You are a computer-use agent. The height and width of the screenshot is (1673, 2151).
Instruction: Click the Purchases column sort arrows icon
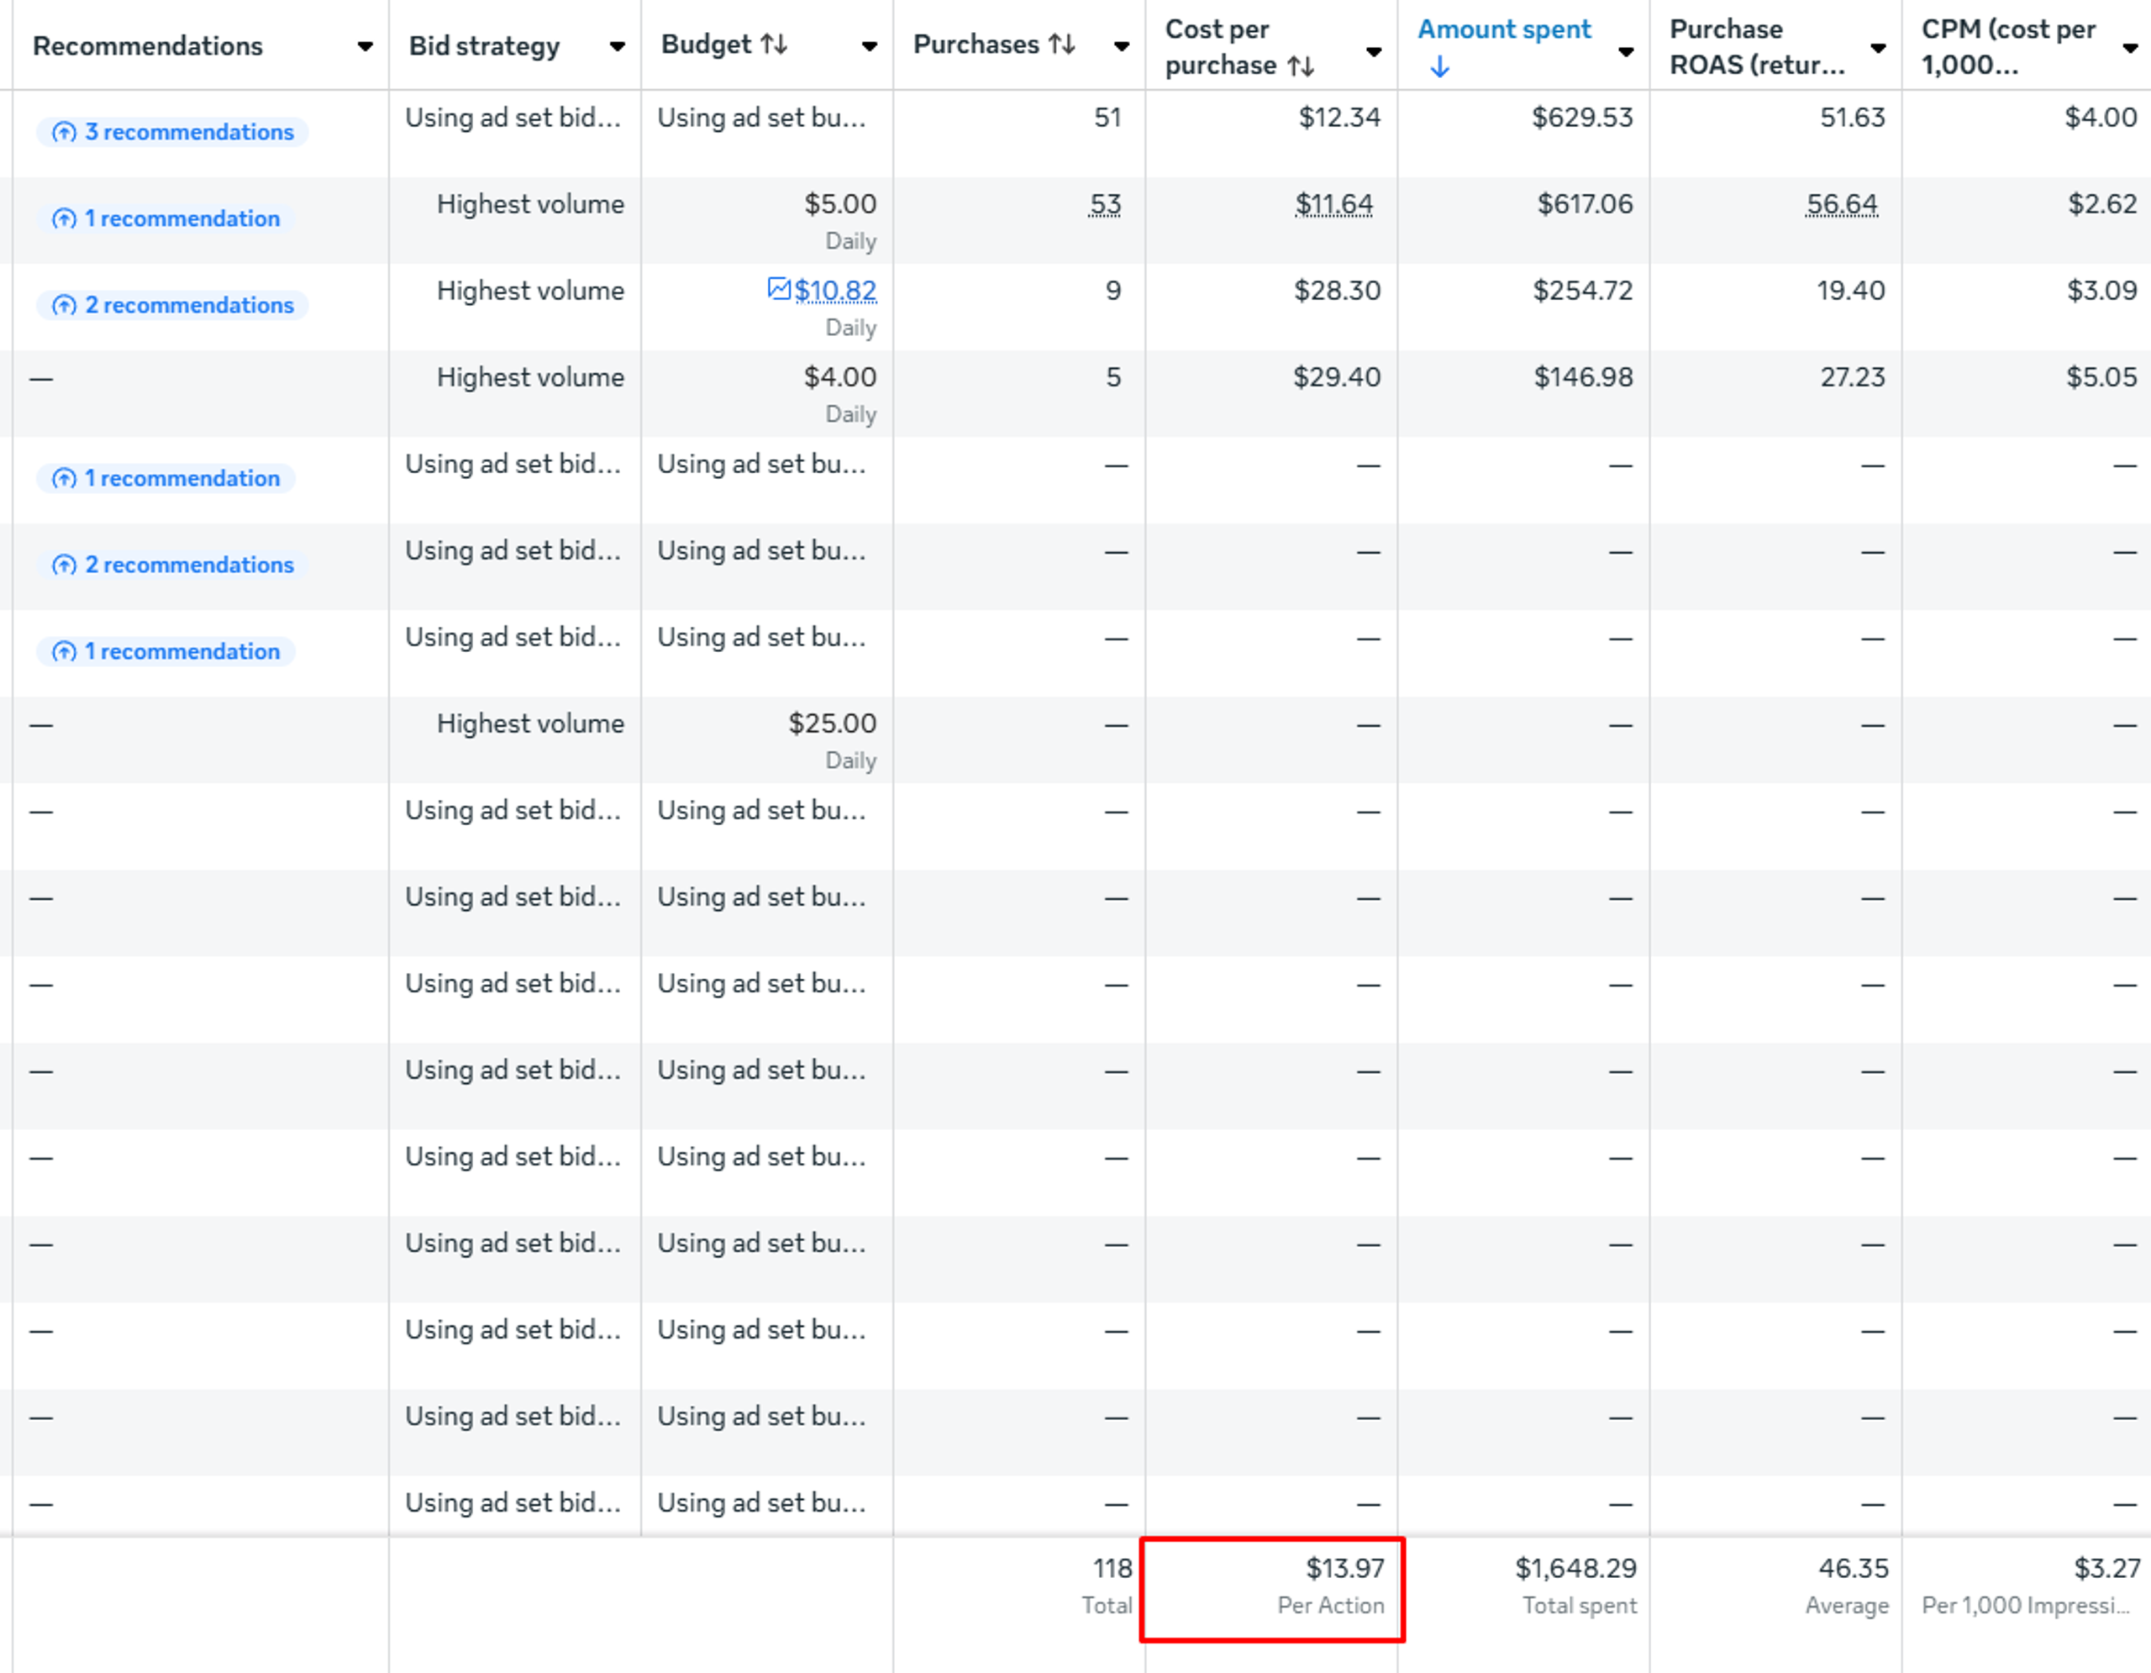1062,45
